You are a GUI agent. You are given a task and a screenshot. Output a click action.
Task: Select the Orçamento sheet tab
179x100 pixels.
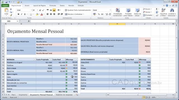click(23, 95)
